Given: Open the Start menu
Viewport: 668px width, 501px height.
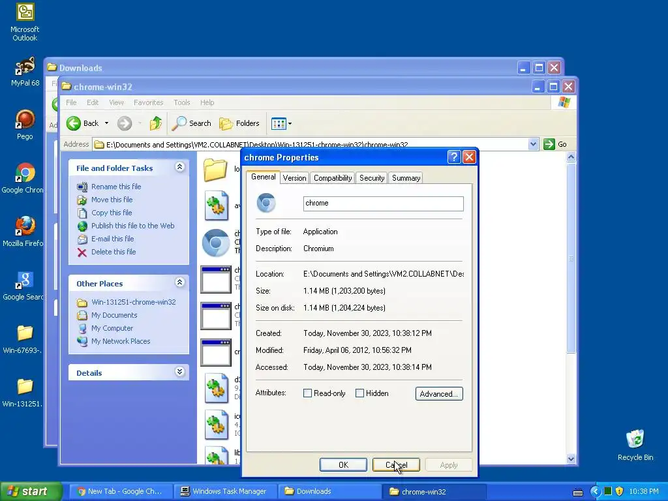Looking at the screenshot, I should [x=31, y=492].
